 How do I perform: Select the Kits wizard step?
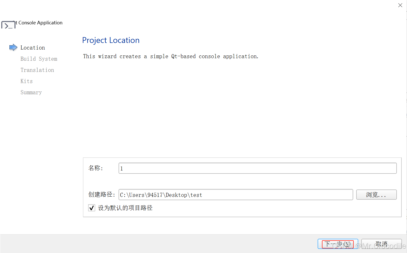[27, 81]
